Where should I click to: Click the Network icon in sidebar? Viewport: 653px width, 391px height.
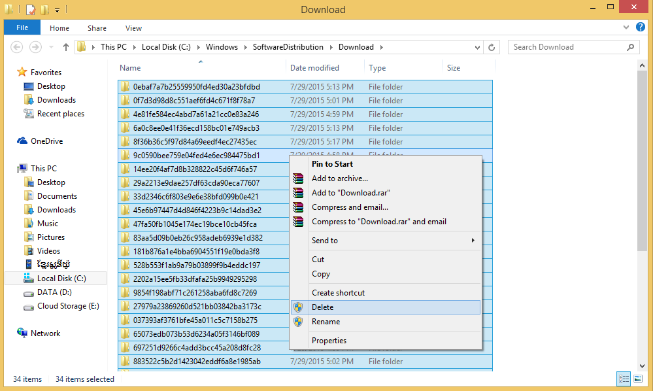22,333
